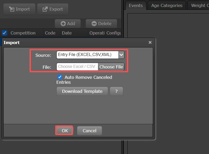This screenshot has height=154, width=209.
Task: Sort by the Code column header
Action: (x=52, y=33)
